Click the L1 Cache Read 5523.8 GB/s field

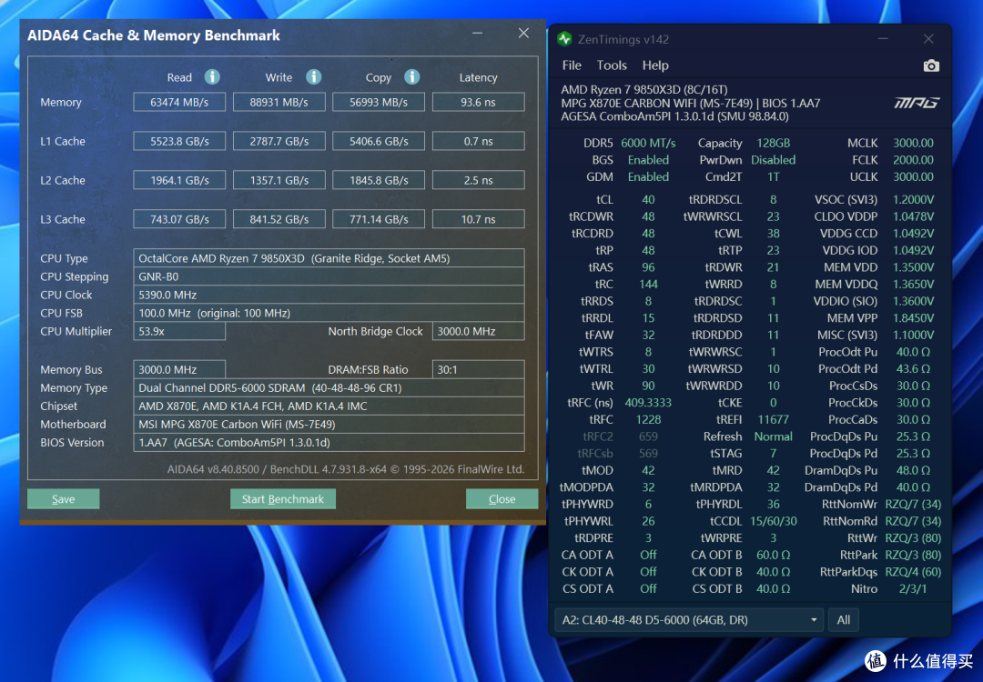click(x=179, y=141)
